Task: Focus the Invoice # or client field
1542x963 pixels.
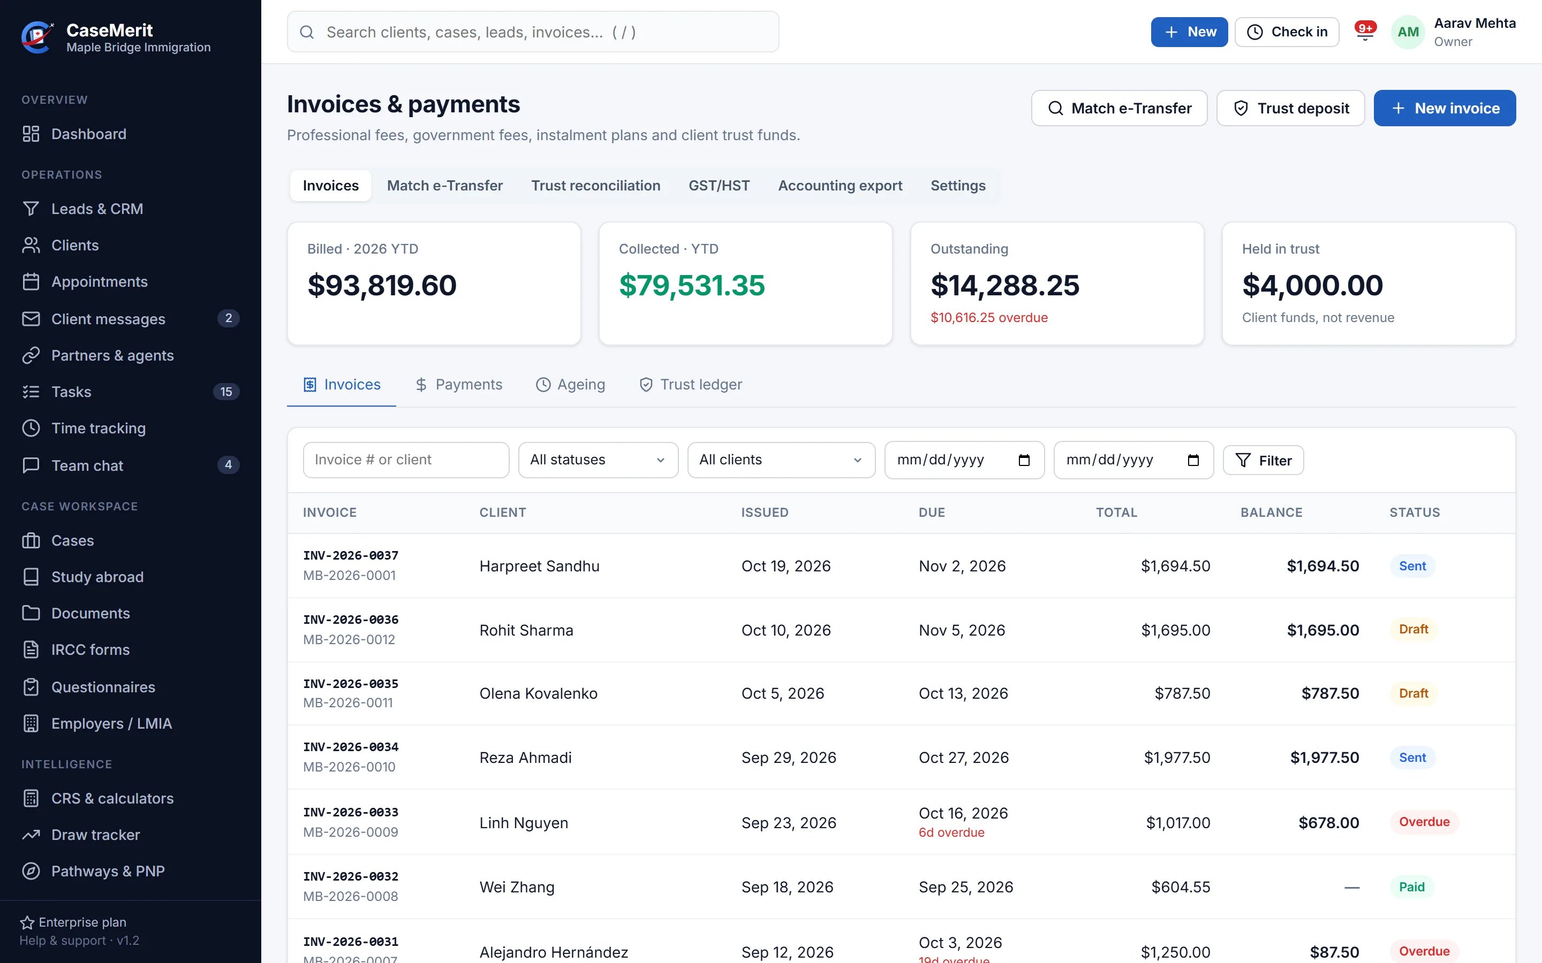Action: point(406,460)
